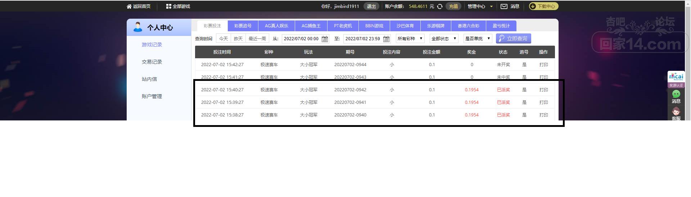Click period number 20220702-0942
This screenshot has width=691, height=197.
click(x=350, y=90)
